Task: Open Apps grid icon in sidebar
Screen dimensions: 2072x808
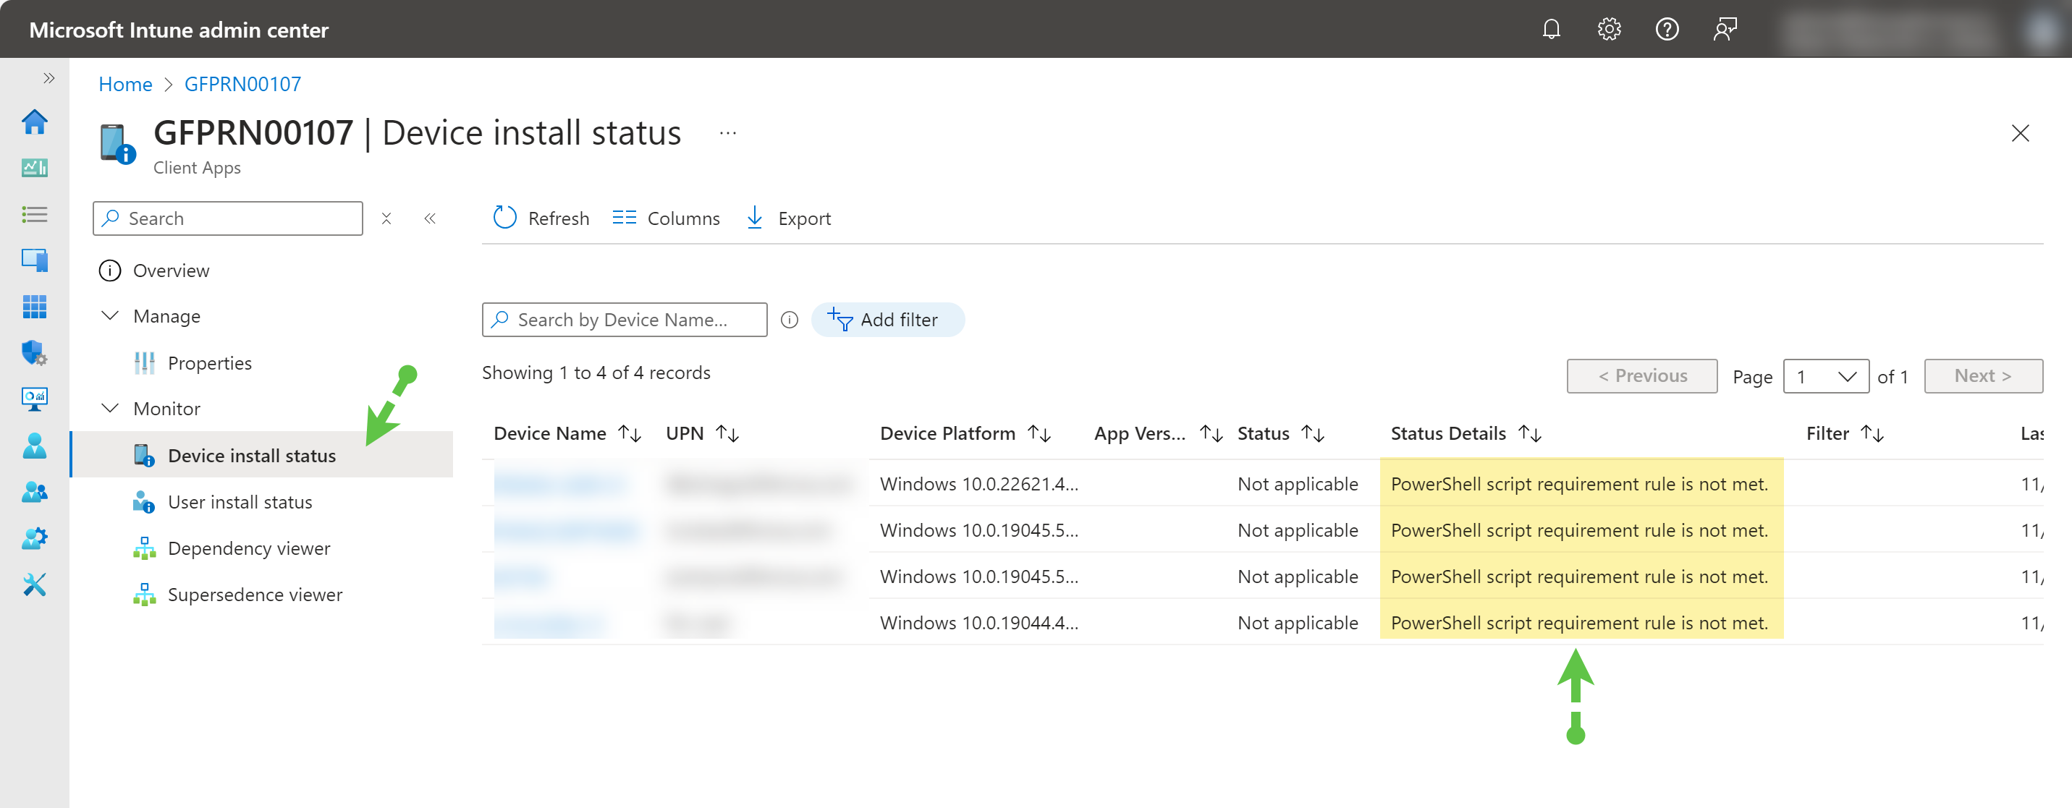Action: (x=35, y=306)
